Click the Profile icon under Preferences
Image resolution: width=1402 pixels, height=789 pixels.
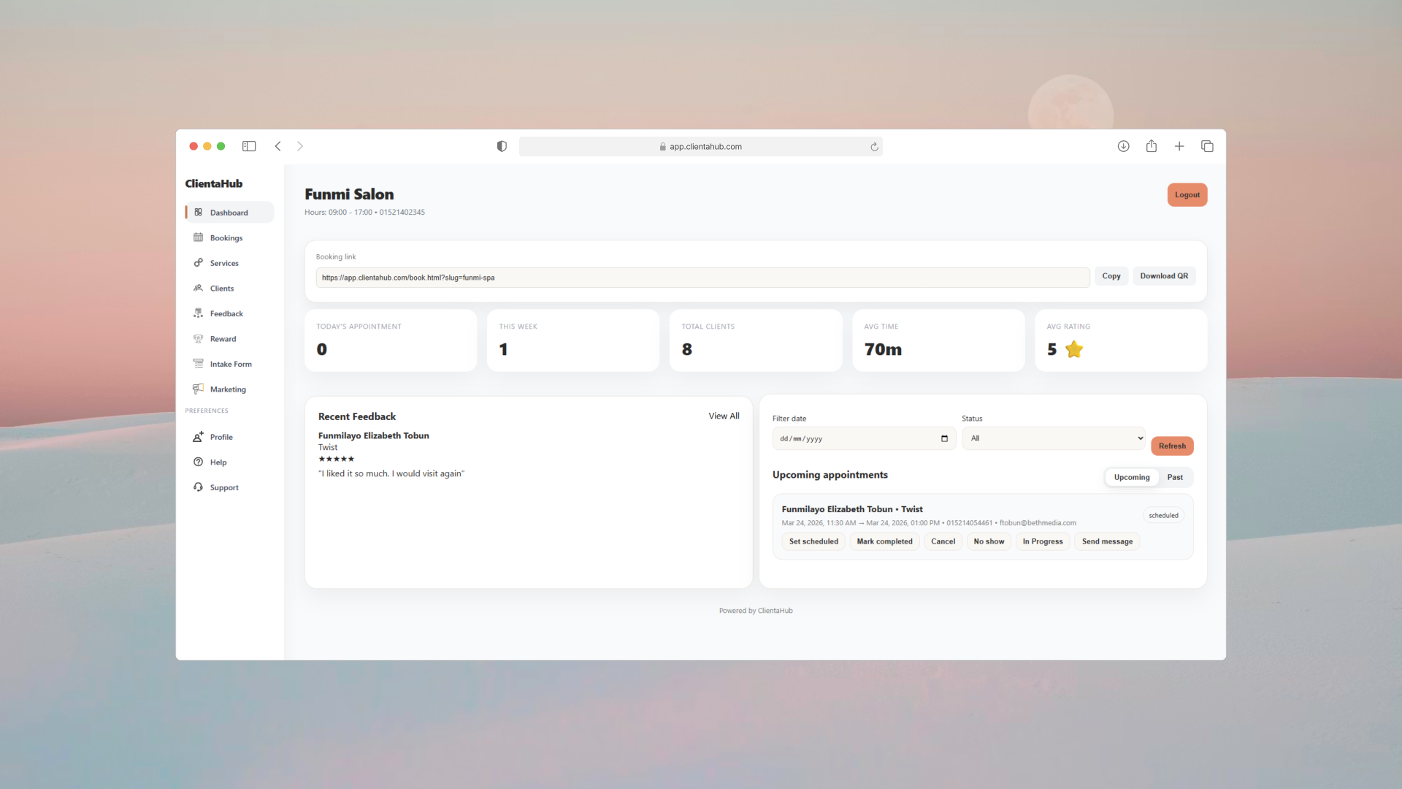[198, 436]
